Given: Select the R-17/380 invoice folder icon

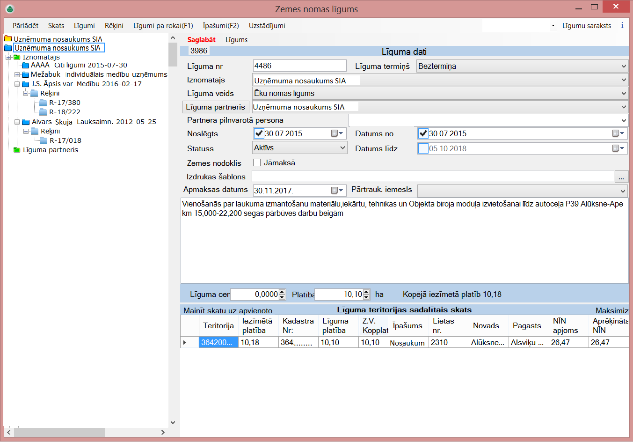Looking at the screenshot, I should click(x=44, y=103).
